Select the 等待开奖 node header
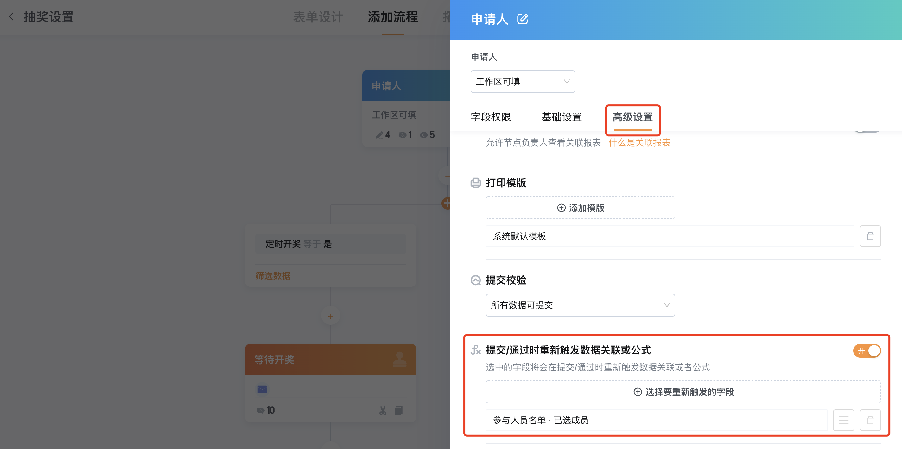Viewport: 902px width, 449px height. coord(330,360)
